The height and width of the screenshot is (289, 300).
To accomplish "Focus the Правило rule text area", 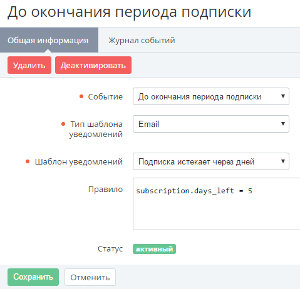I will (x=217, y=204).
